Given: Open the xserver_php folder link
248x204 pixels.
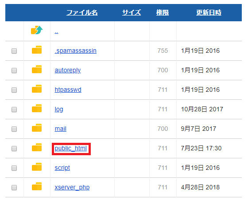Looking at the screenshot, I should point(72,187).
